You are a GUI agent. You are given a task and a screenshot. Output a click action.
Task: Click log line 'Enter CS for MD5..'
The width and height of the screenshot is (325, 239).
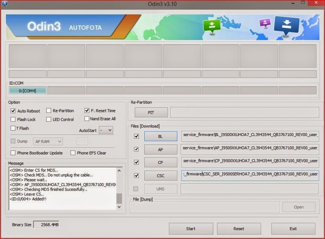tap(33, 170)
